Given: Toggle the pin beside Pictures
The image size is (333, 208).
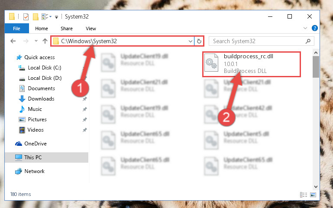Looking at the screenshot, I should pos(85,120).
